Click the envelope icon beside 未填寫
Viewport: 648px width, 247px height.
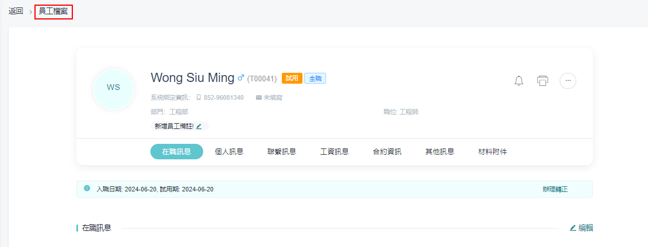pos(259,97)
